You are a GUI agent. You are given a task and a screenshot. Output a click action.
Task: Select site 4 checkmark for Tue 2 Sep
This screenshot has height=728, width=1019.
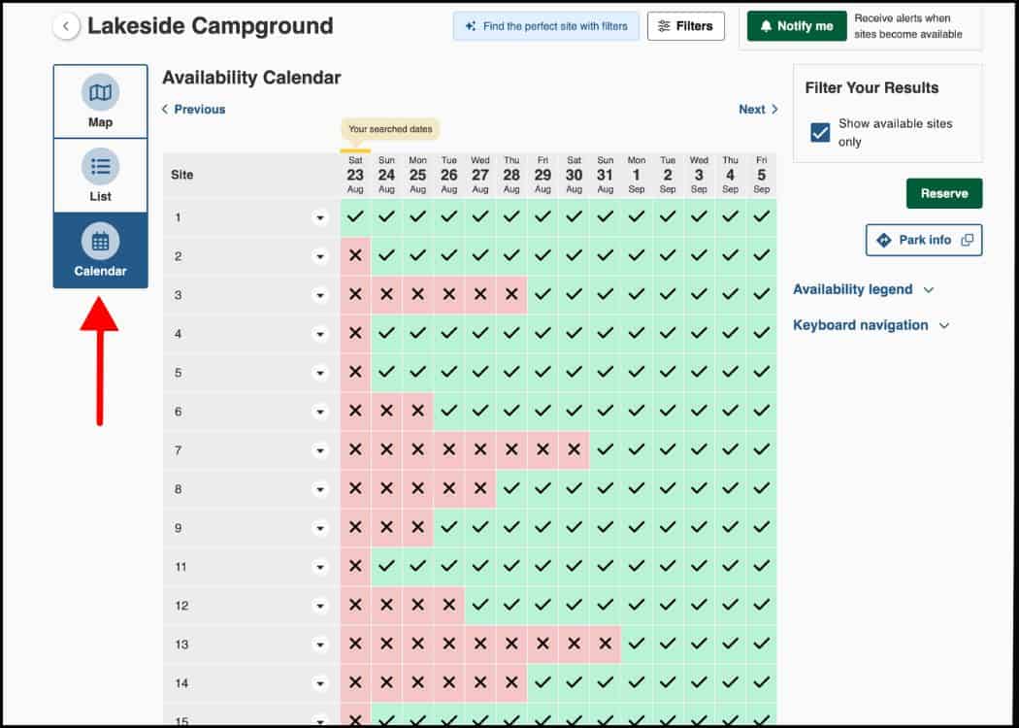point(668,334)
